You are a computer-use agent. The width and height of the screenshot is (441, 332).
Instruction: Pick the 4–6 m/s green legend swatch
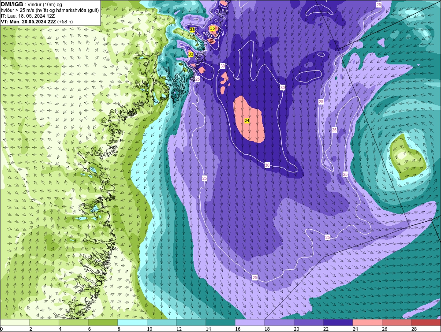click(x=73, y=322)
